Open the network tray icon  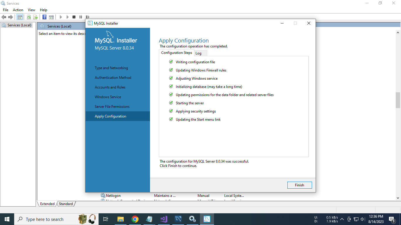coord(356,219)
